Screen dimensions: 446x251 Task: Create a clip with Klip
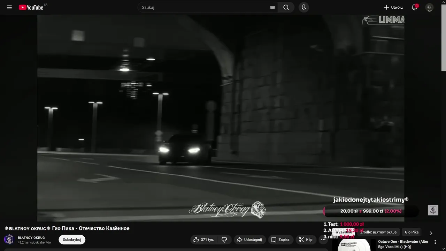306,239
